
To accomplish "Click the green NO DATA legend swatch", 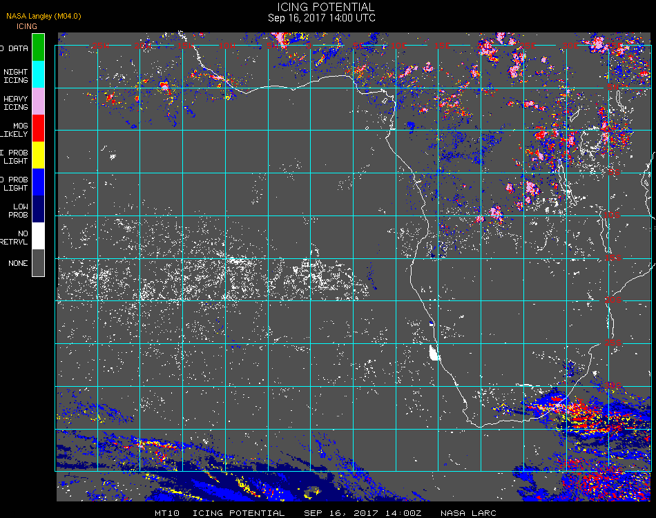I will tap(38, 47).
